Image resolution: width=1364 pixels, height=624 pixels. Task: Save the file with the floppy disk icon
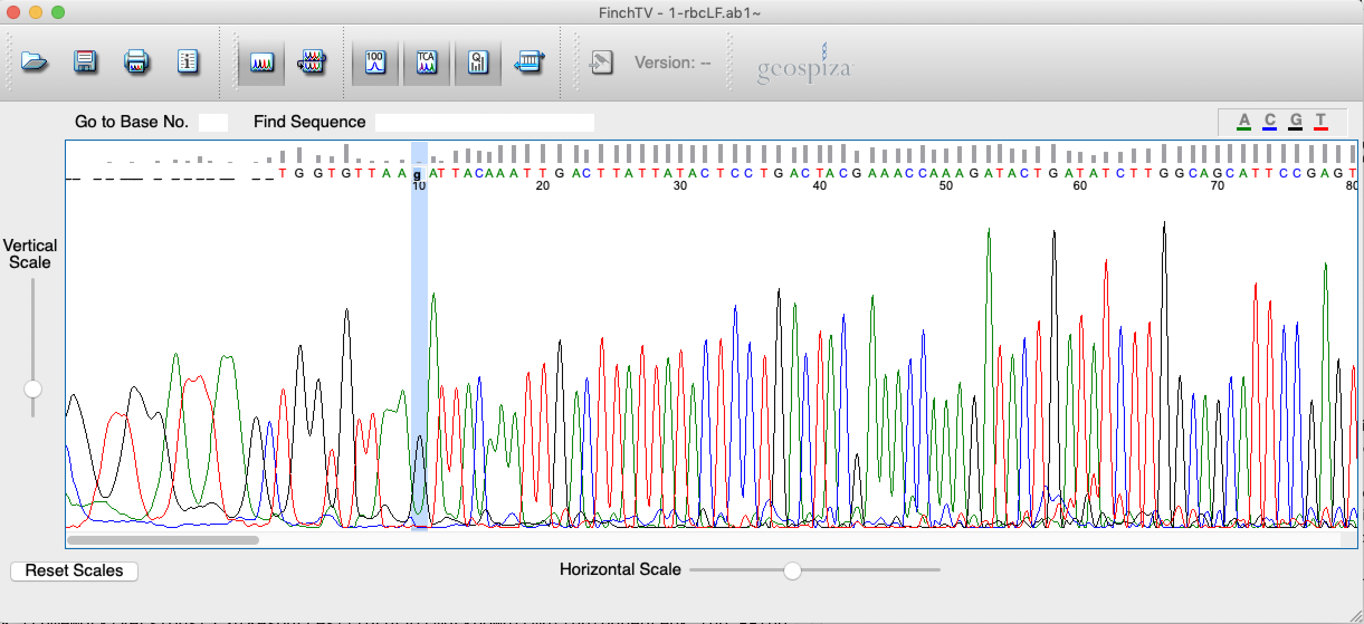coord(85,62)
